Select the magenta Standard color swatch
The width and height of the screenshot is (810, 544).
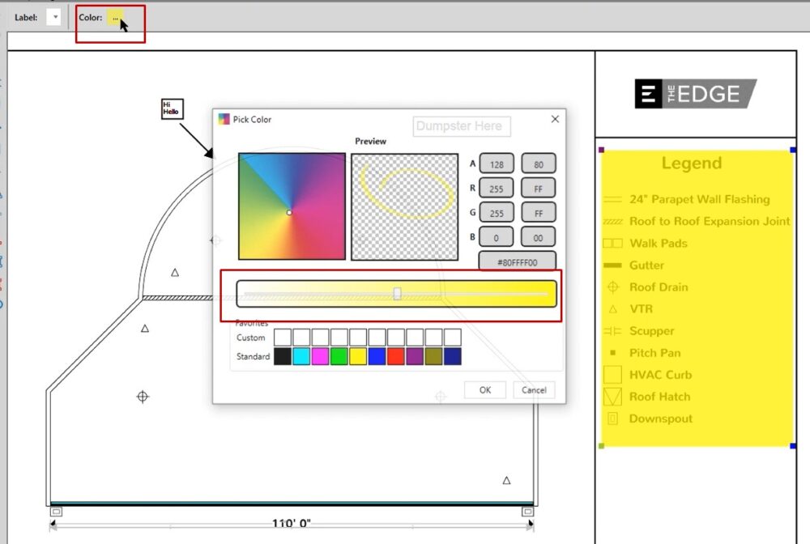[321, 356]
